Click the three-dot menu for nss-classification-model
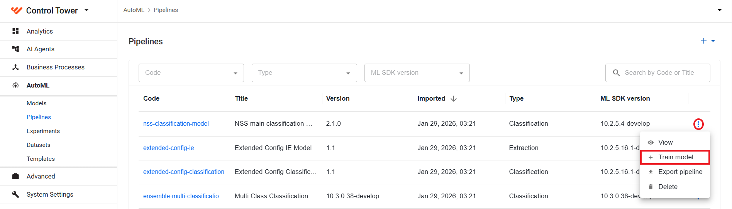The image size is (732, 209). (698, 124)
